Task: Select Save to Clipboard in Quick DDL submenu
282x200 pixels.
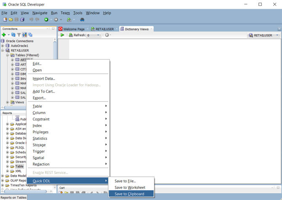Action: (x=129, y=194)
